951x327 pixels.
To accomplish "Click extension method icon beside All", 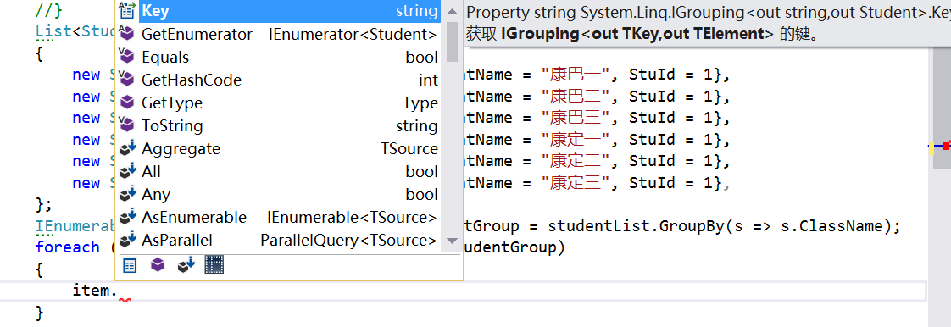I will (127, 171).
